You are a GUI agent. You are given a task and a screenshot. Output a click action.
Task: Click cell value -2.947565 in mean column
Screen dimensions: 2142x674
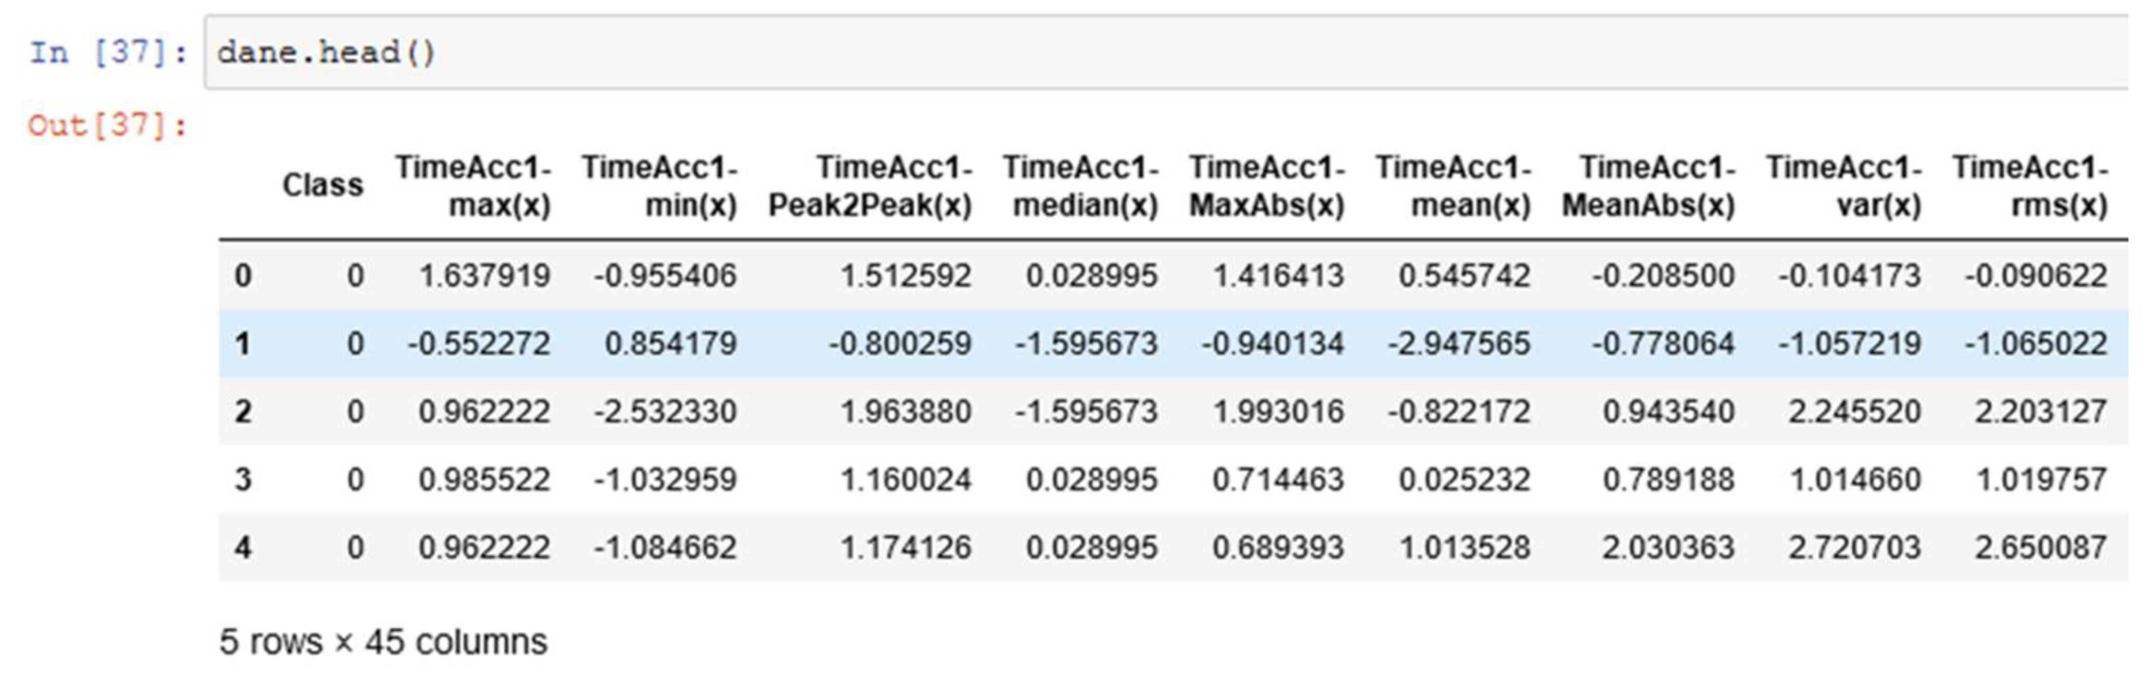1458,343
